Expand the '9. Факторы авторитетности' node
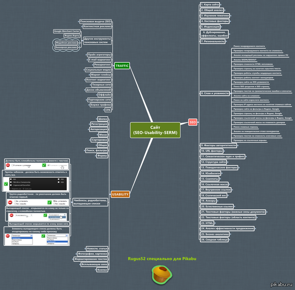Image resolution: width=295 pixels, height=290 pixels. tap(219, 145)
